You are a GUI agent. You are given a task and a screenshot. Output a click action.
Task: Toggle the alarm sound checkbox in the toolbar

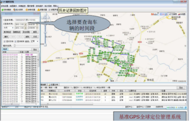(x=50, y=10)
